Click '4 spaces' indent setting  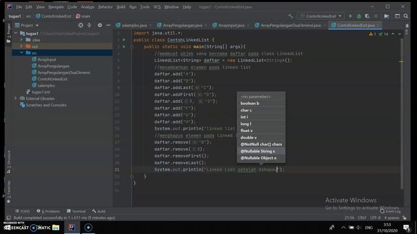[392, 218]
